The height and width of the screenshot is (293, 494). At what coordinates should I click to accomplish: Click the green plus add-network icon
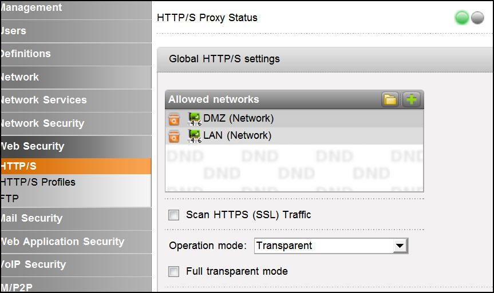pyautogui.click(x=411, y=100)
